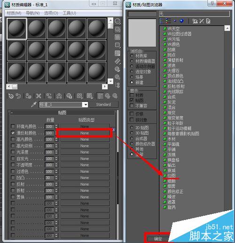Click the 漫反射颜色 amount field
235x243 pixels.
click(49, 133)
